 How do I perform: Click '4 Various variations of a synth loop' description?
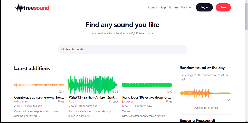pyautogui.click(x=90, y=114)
